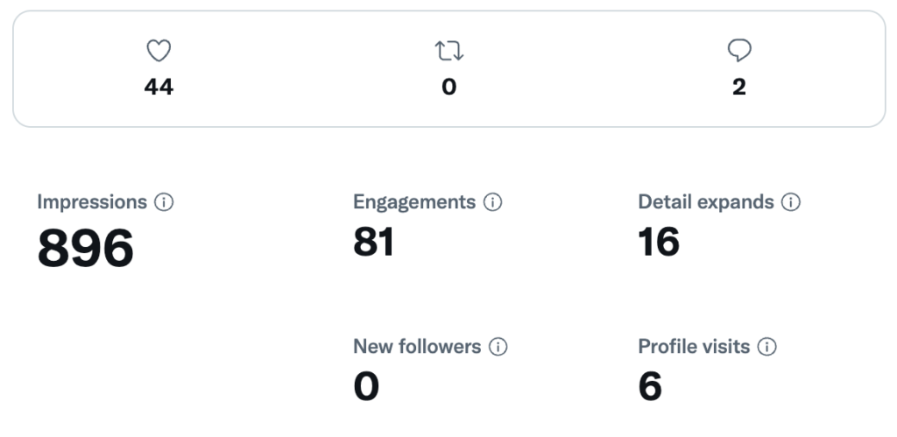
Task: Open the Impressions info icon
Action: 164,202
